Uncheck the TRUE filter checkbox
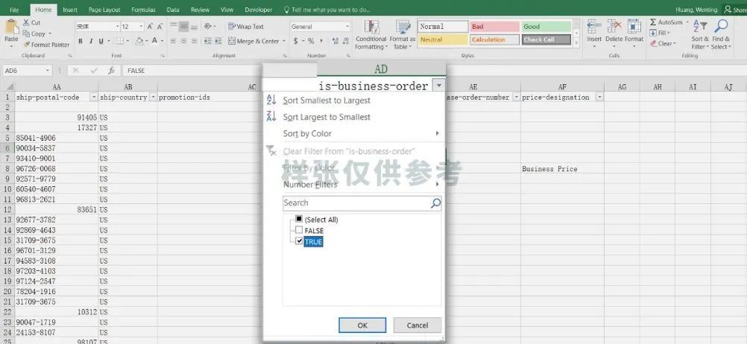Screen dimensions: 747x344 299,242
